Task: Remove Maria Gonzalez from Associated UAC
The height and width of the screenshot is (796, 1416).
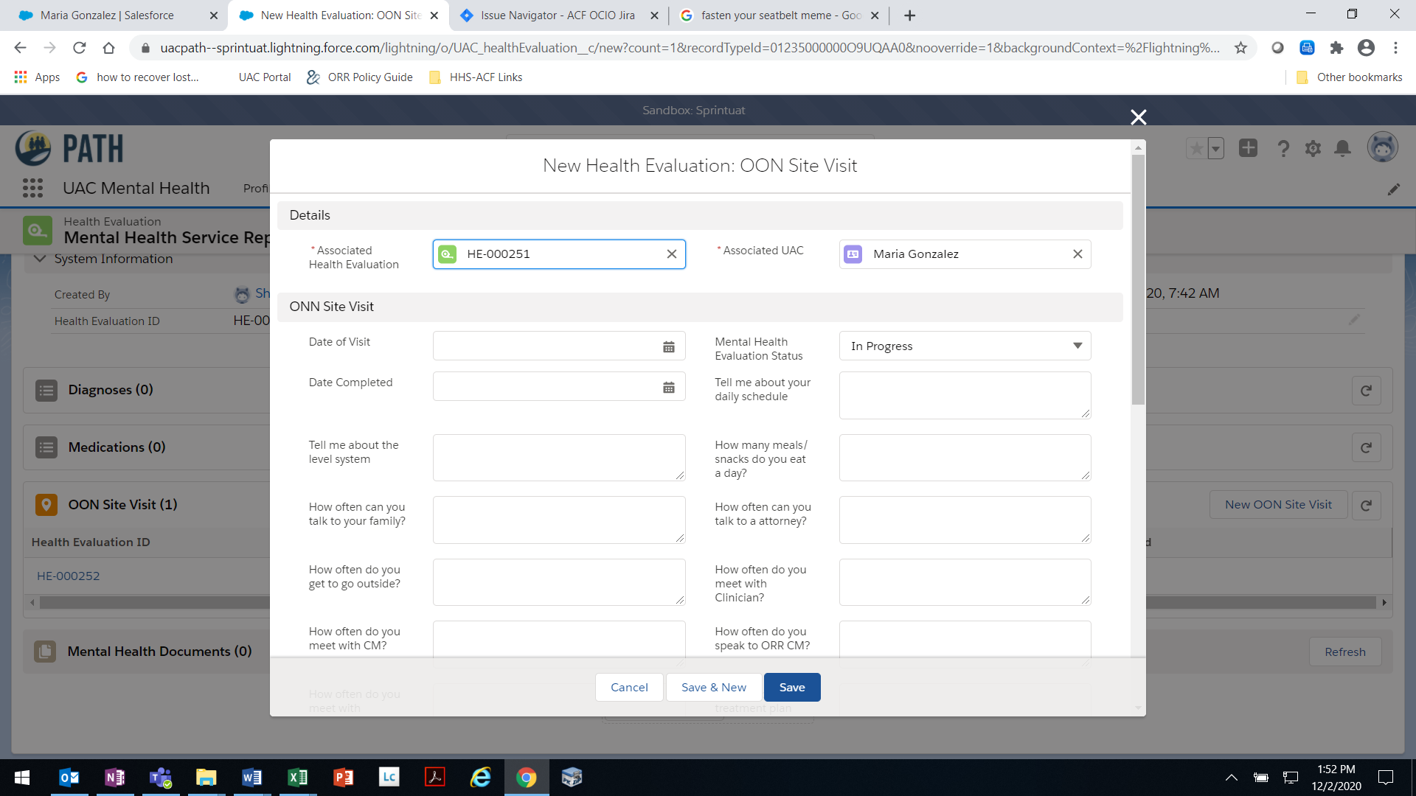Action: pyautogui.click(x=1077, y=254)
